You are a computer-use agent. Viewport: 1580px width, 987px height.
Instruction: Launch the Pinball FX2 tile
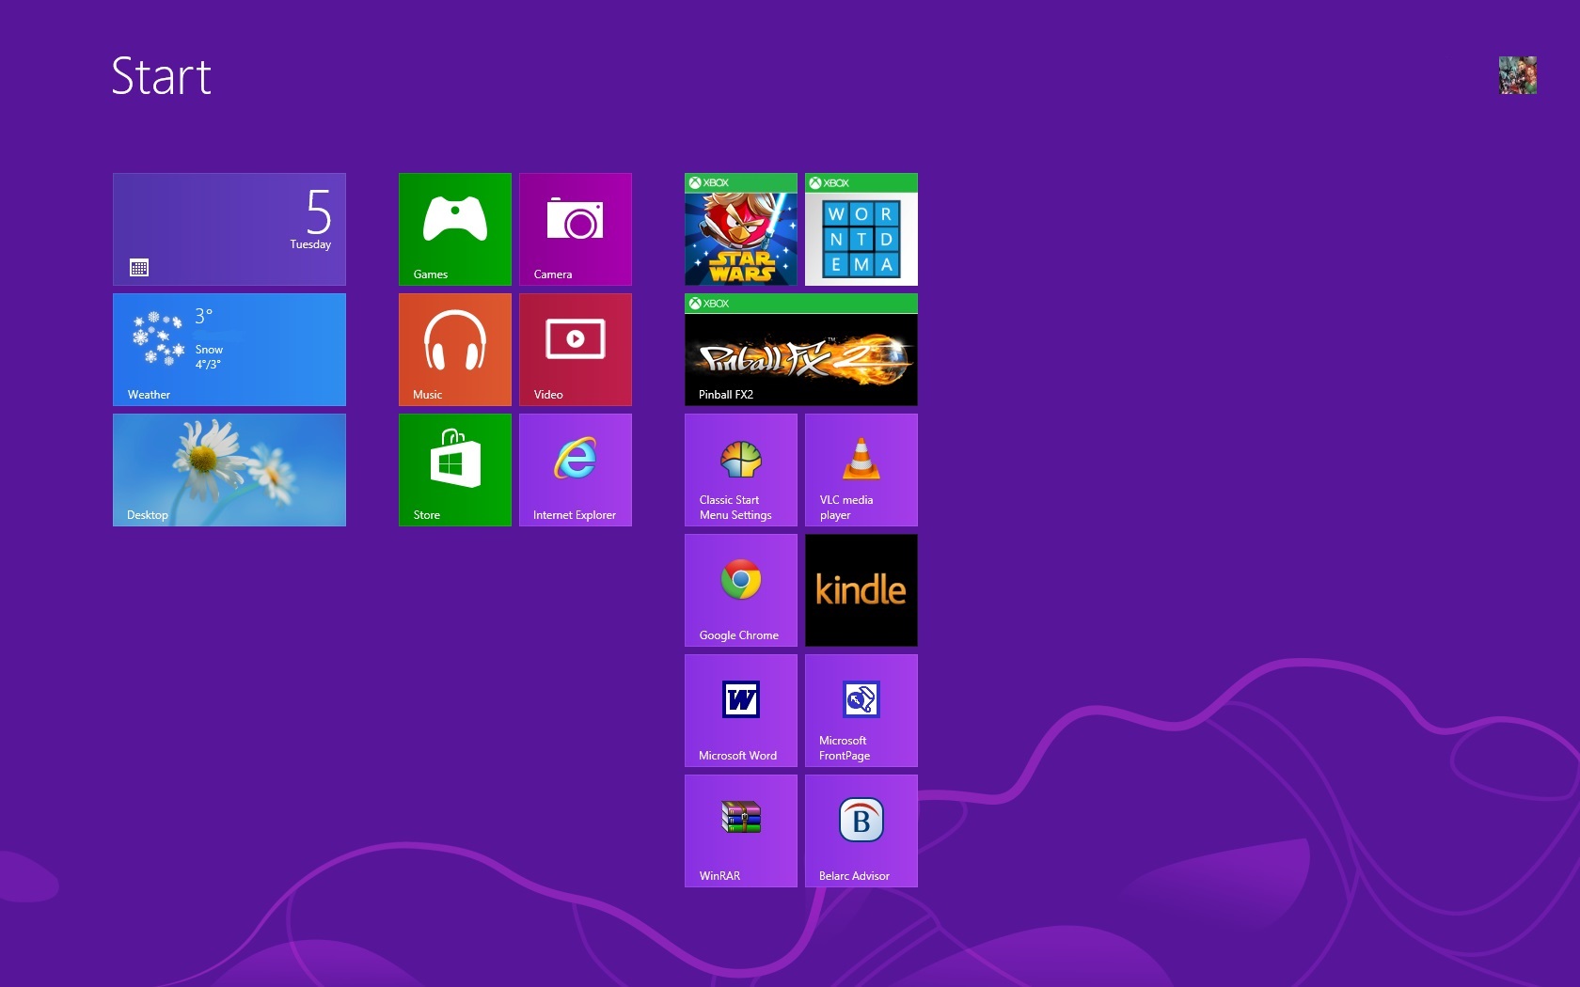pos(801,350)
